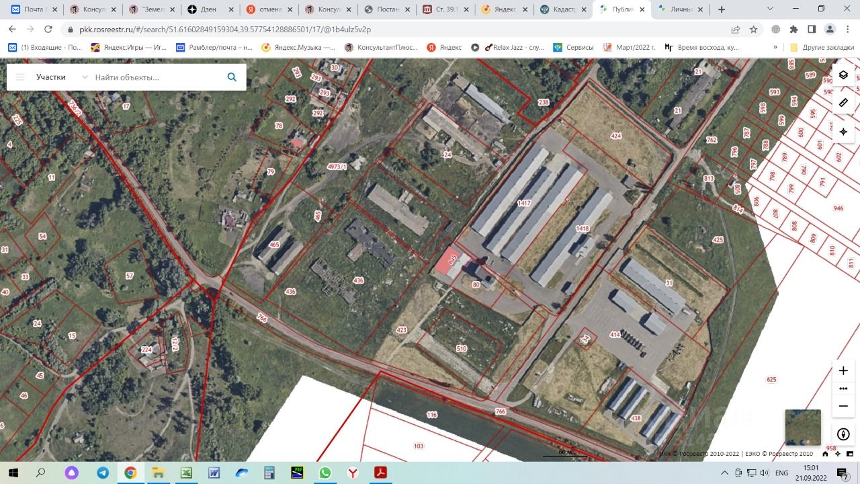
Task: Switch to the Постан tab
Action: [x=387, y=9]
